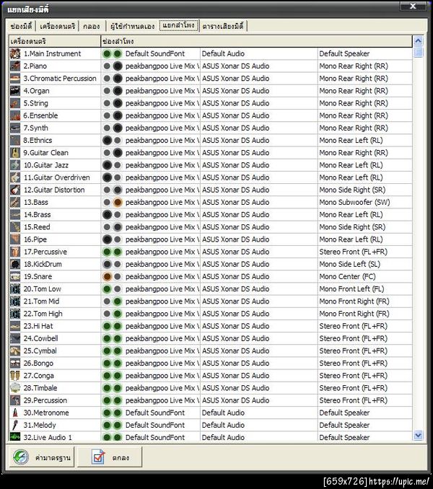
Task: Toggle orange right dot on 13.Bass
Action: pos(118,202)
